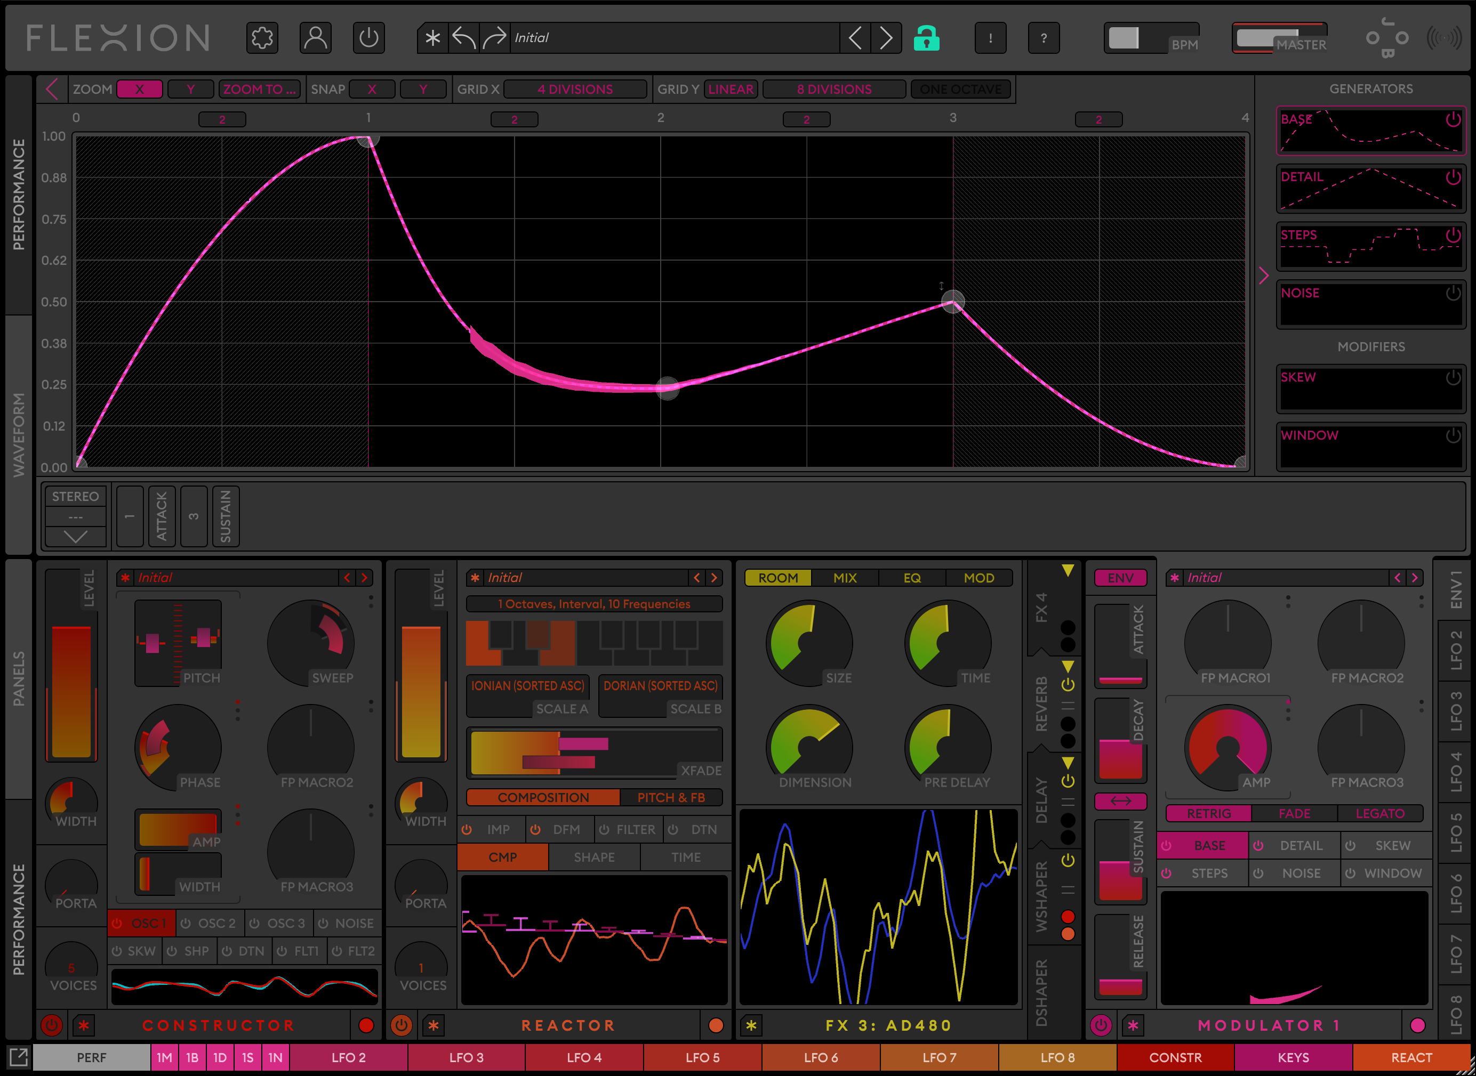Viewport: 1476px width, 1076px height.
Task: Select the LFO 2 bottom tab
Action: (349, 1057)
